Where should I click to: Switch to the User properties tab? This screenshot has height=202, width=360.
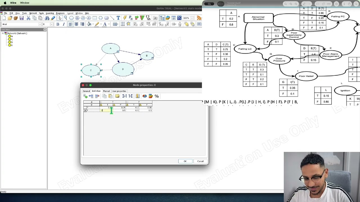[x=119, y=91]
